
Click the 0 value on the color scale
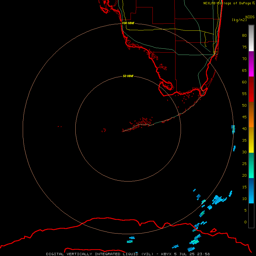coord(245,222)
